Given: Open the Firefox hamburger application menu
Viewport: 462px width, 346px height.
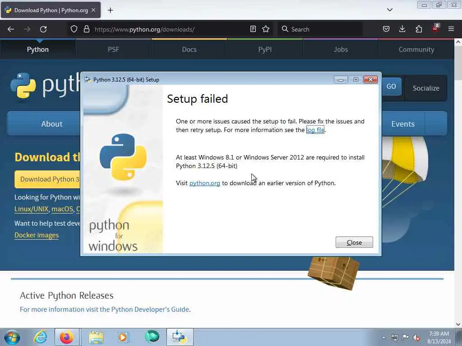Looking at the screenshot, I should coord(451,29).
